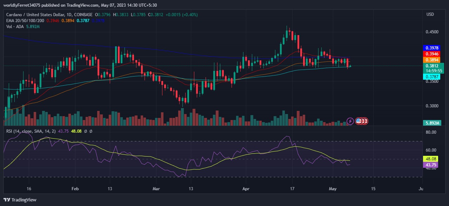Click the USD currency label on price axis

click(430, 14)
